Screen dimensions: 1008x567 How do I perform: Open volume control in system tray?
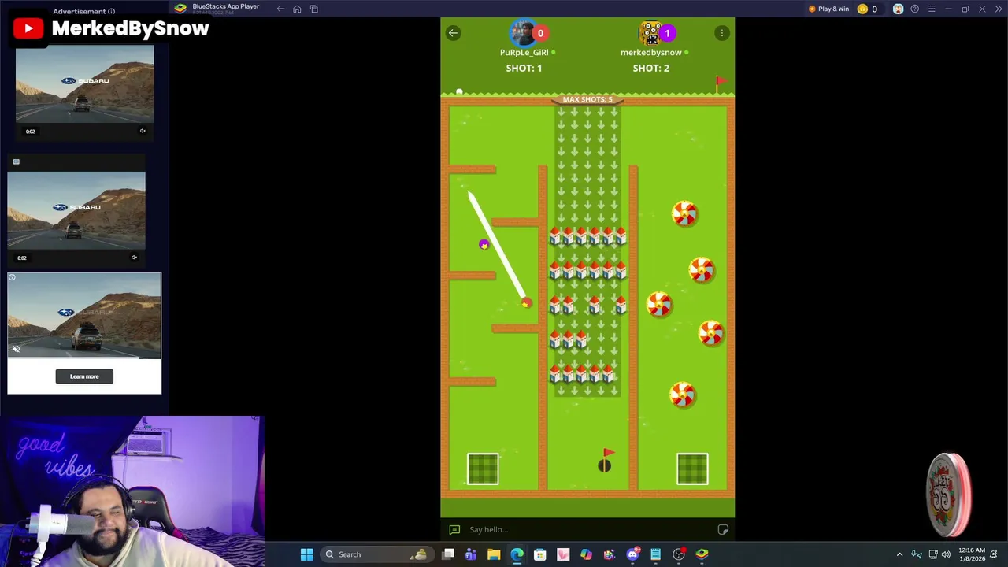pyautogui.click(x=946, y=554)
